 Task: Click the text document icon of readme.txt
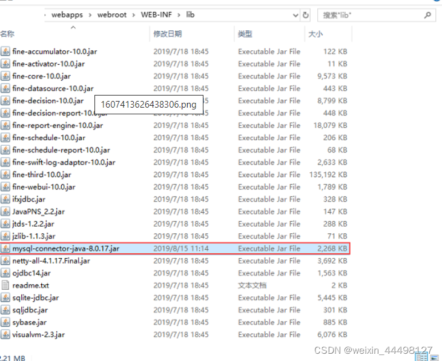(5, 285)
